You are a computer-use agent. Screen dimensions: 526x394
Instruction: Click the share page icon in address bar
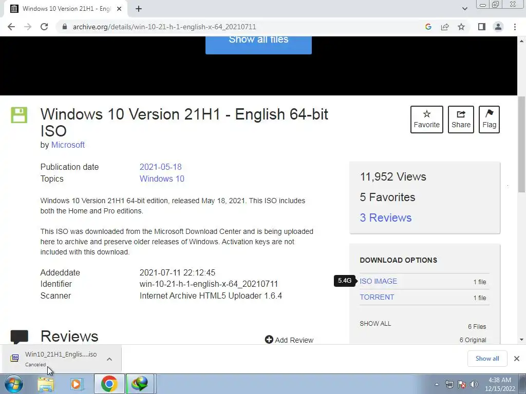tap(445, 27)
